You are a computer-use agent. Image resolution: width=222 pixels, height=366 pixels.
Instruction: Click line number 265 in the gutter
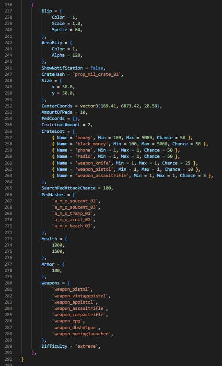[x=9, y=188]
